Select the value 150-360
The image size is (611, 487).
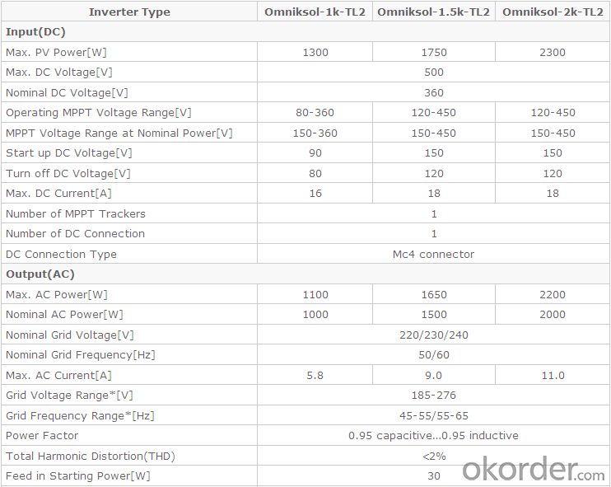coord(315,133)
